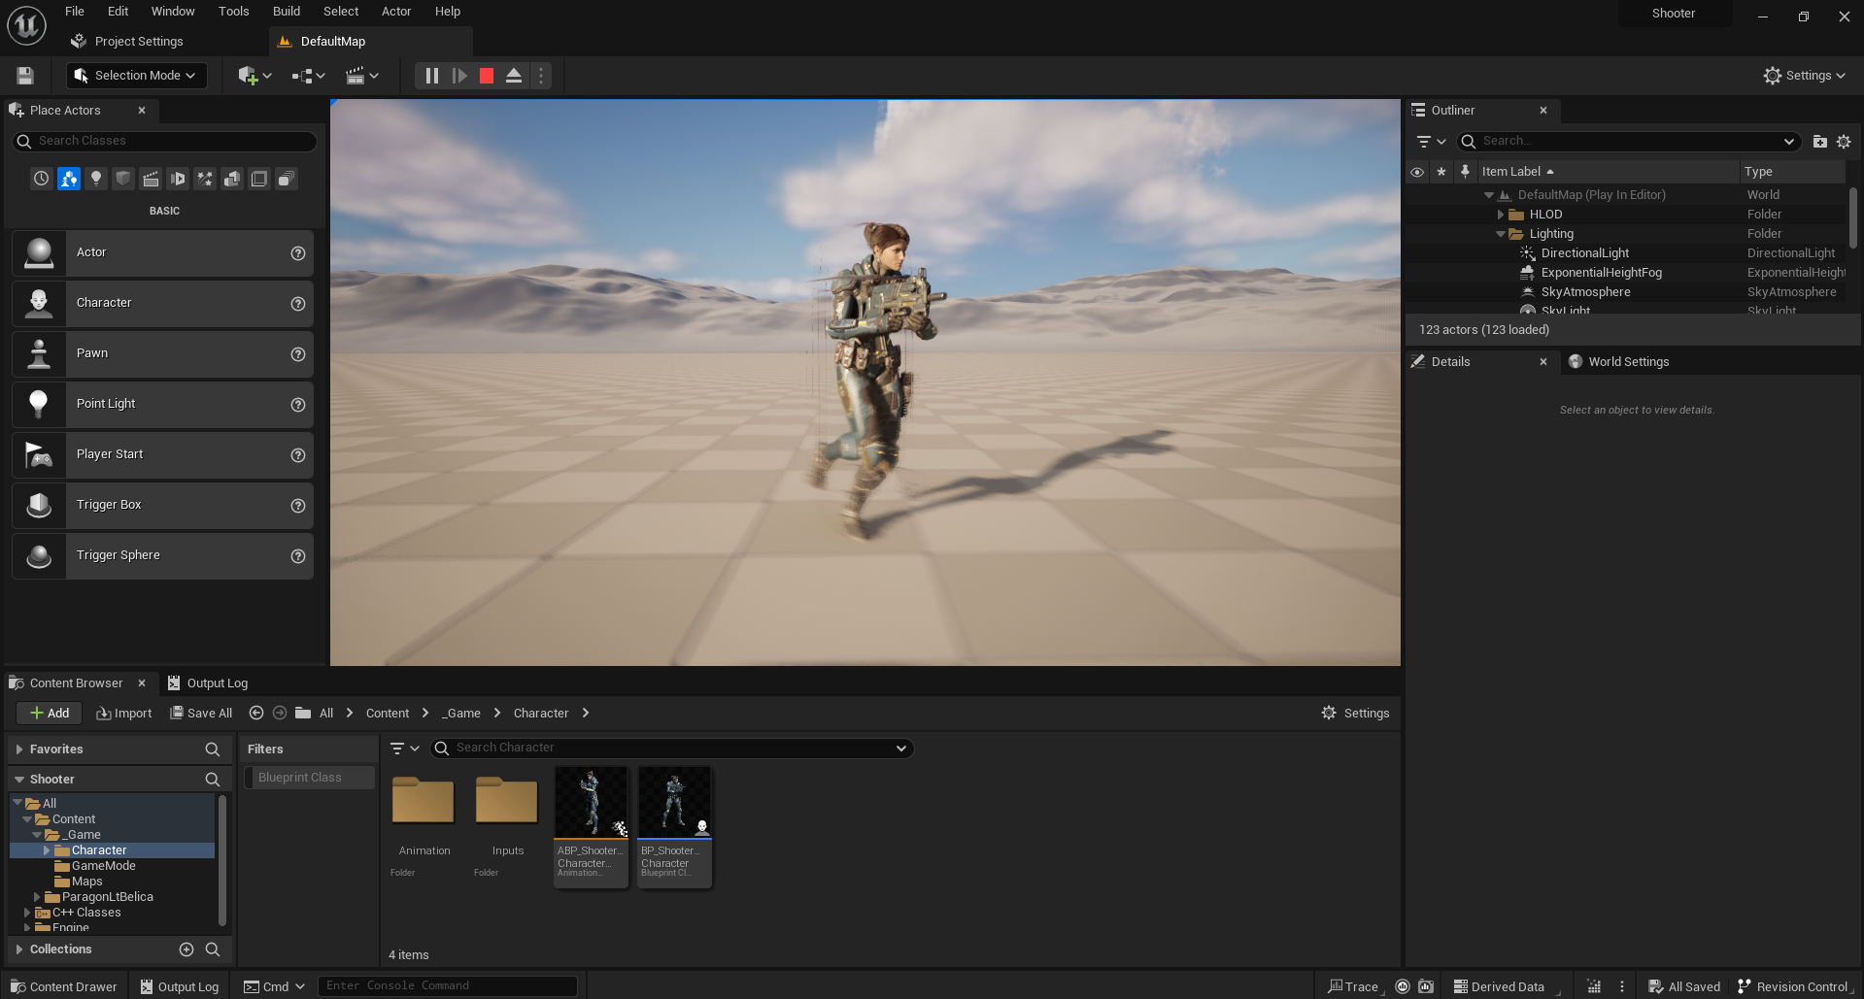Click the Add button in Content Browser

coord(49,714)
